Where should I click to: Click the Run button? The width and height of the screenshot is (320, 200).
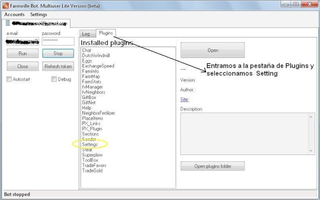(22, 53)
